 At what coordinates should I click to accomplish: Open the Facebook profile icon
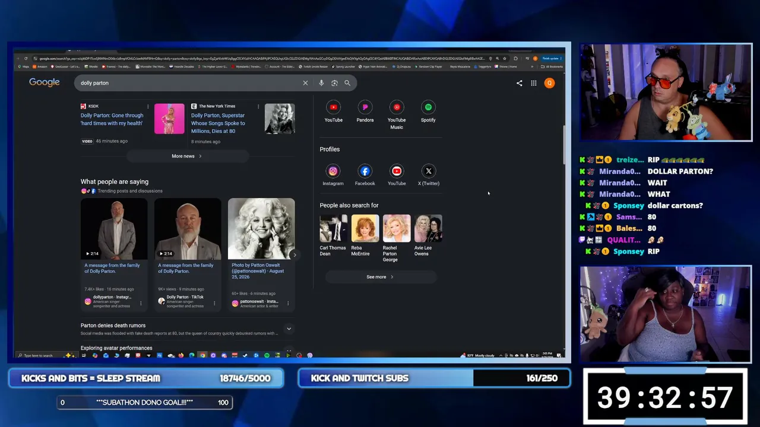365,176
